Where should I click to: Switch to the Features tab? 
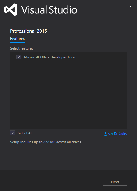[17, 39]
